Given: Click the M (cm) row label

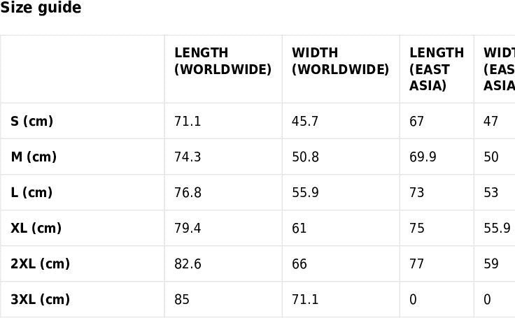Looking at the screenshot, I should coord(34,157).
